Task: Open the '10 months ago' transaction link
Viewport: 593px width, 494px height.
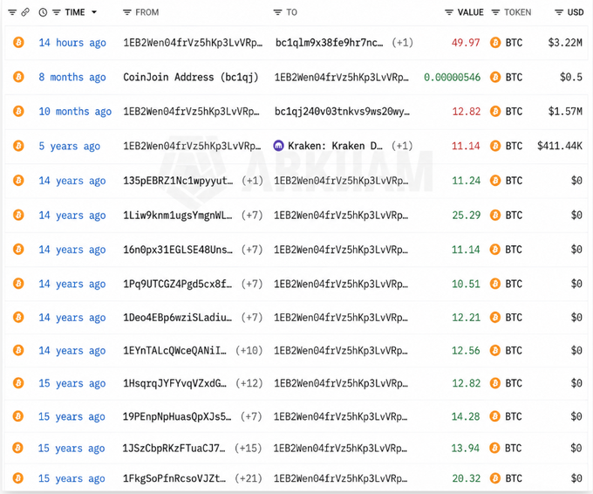Action: [75, 112]
